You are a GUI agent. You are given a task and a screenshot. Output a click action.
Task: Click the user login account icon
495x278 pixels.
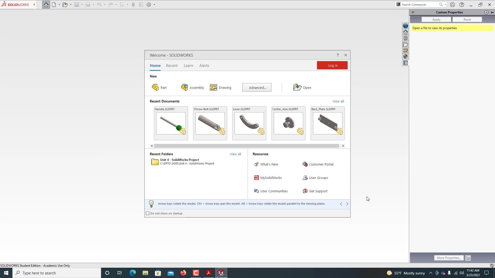tap(452, 5)
